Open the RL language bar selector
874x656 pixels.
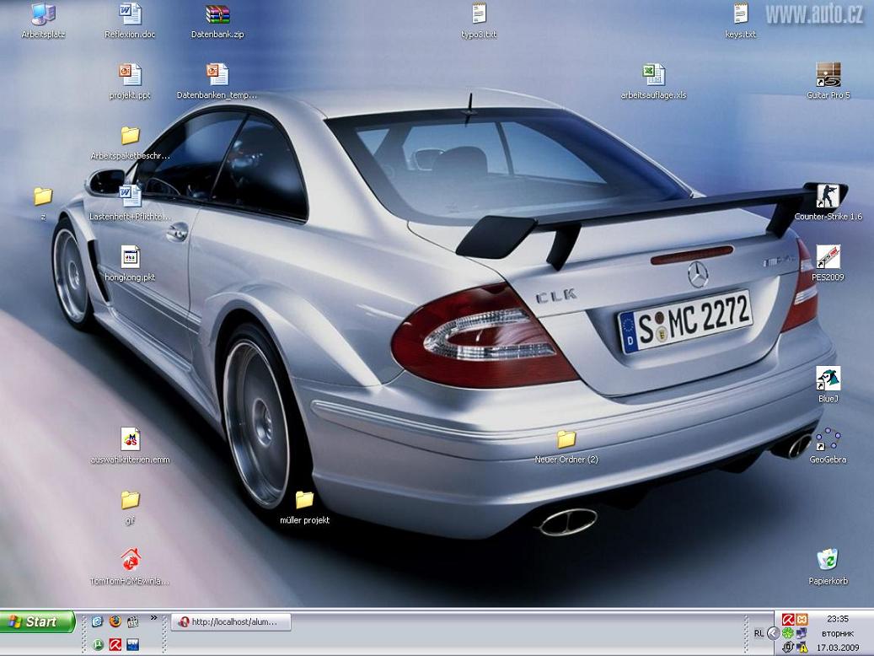click(x=759, y=633)
